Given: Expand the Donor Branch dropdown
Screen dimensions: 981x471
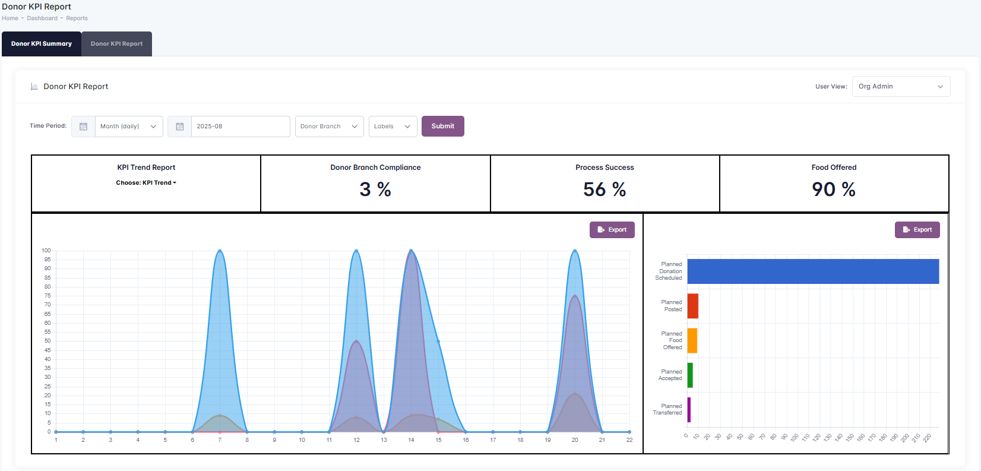Looking at the screenshot, I should point(329,127).
